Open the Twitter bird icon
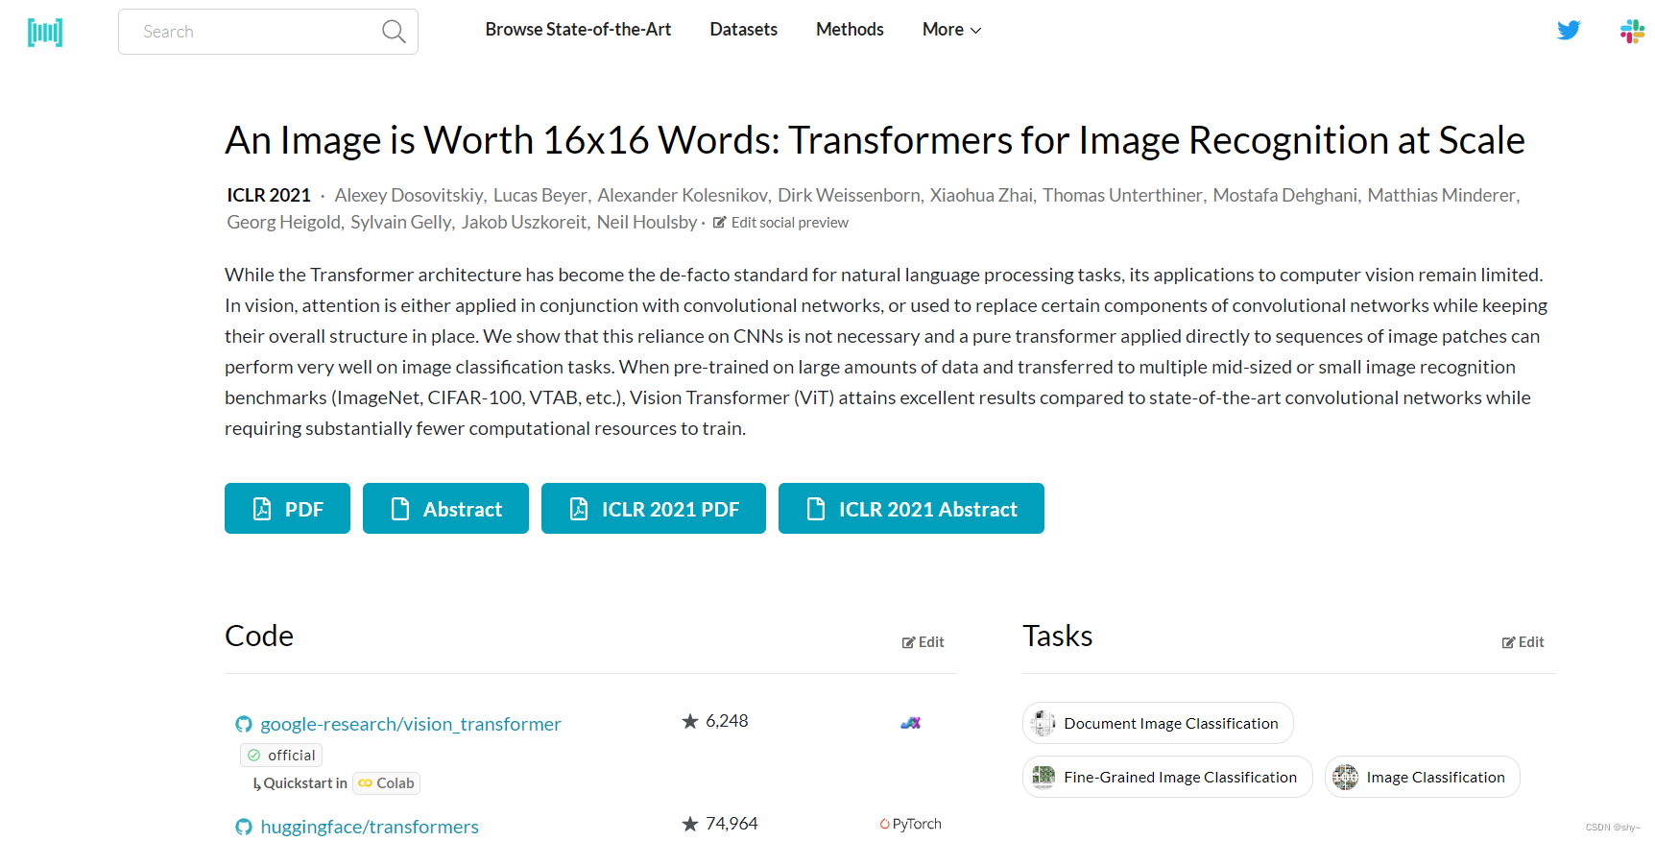The width and height of the screenshot is (1655, 841). tap(1569, 30)
